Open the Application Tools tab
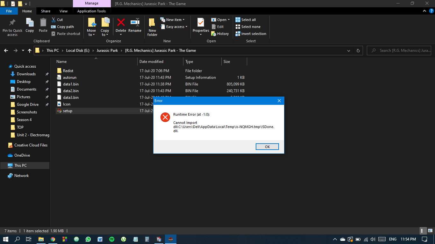Screen dimensions: 435x244 point(91,11)
